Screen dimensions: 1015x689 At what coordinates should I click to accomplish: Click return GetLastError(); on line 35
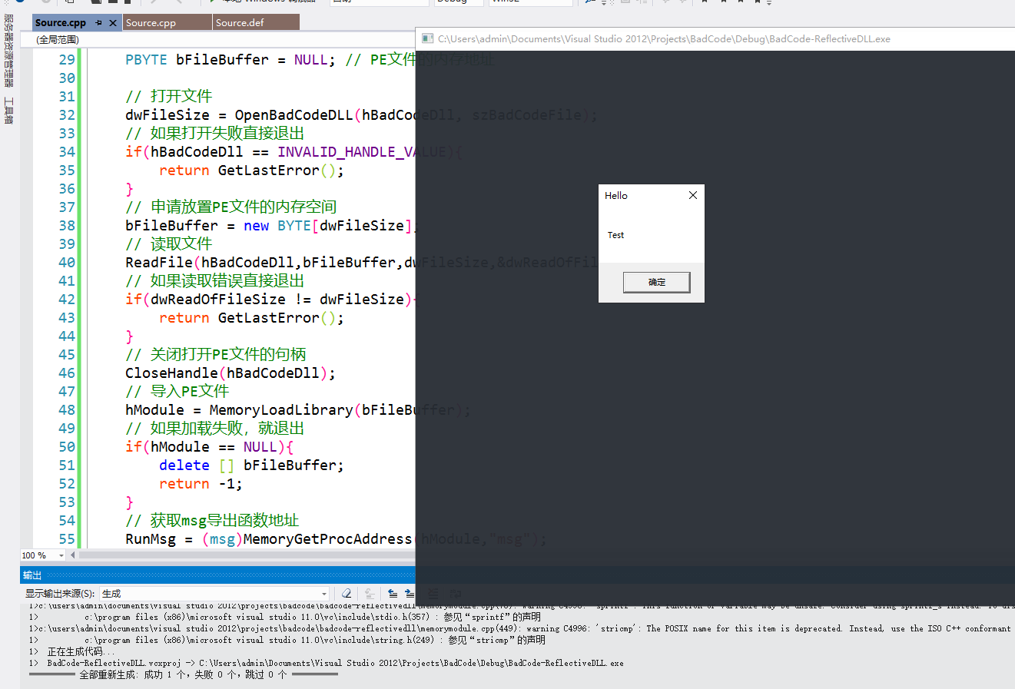251,171
